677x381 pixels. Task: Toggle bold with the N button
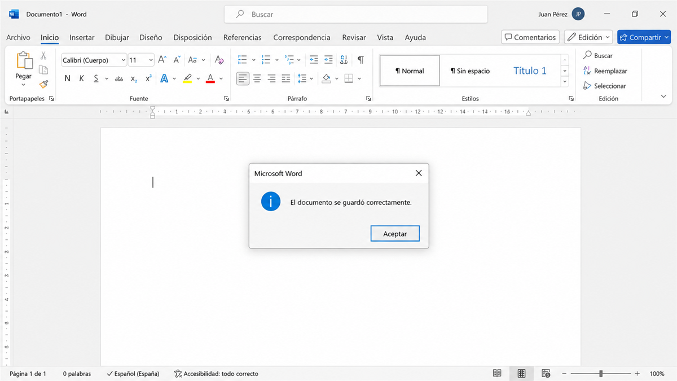pyautogui.click(x=68, y=78)
